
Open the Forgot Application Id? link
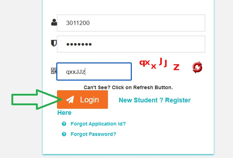pos(98,124)
